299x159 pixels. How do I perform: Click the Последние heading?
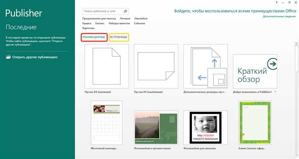[x=21, y=27]
